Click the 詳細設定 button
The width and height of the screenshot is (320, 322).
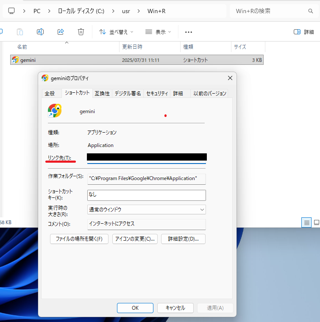(x=183, y=239)
